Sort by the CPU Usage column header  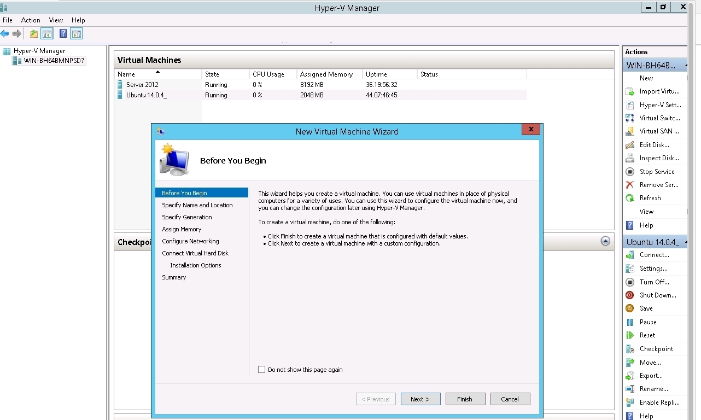point(272,74)
